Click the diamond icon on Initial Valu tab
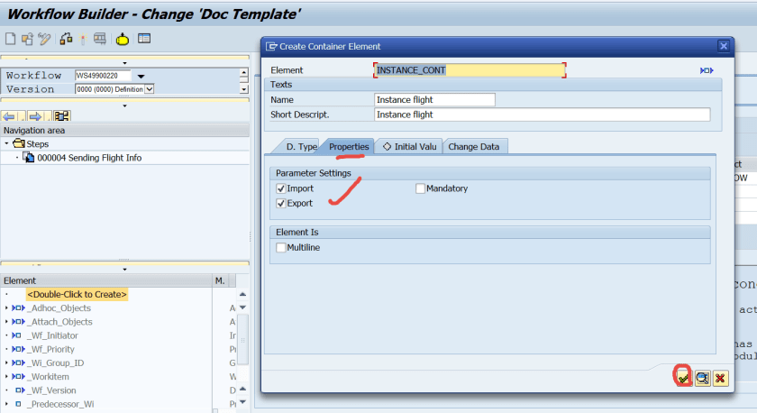The height and width of the screenshot is (413, 757). point(387,146)
